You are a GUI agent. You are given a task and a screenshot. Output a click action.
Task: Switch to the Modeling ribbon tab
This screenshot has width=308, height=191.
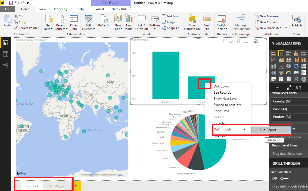click(x=60, y=9)
